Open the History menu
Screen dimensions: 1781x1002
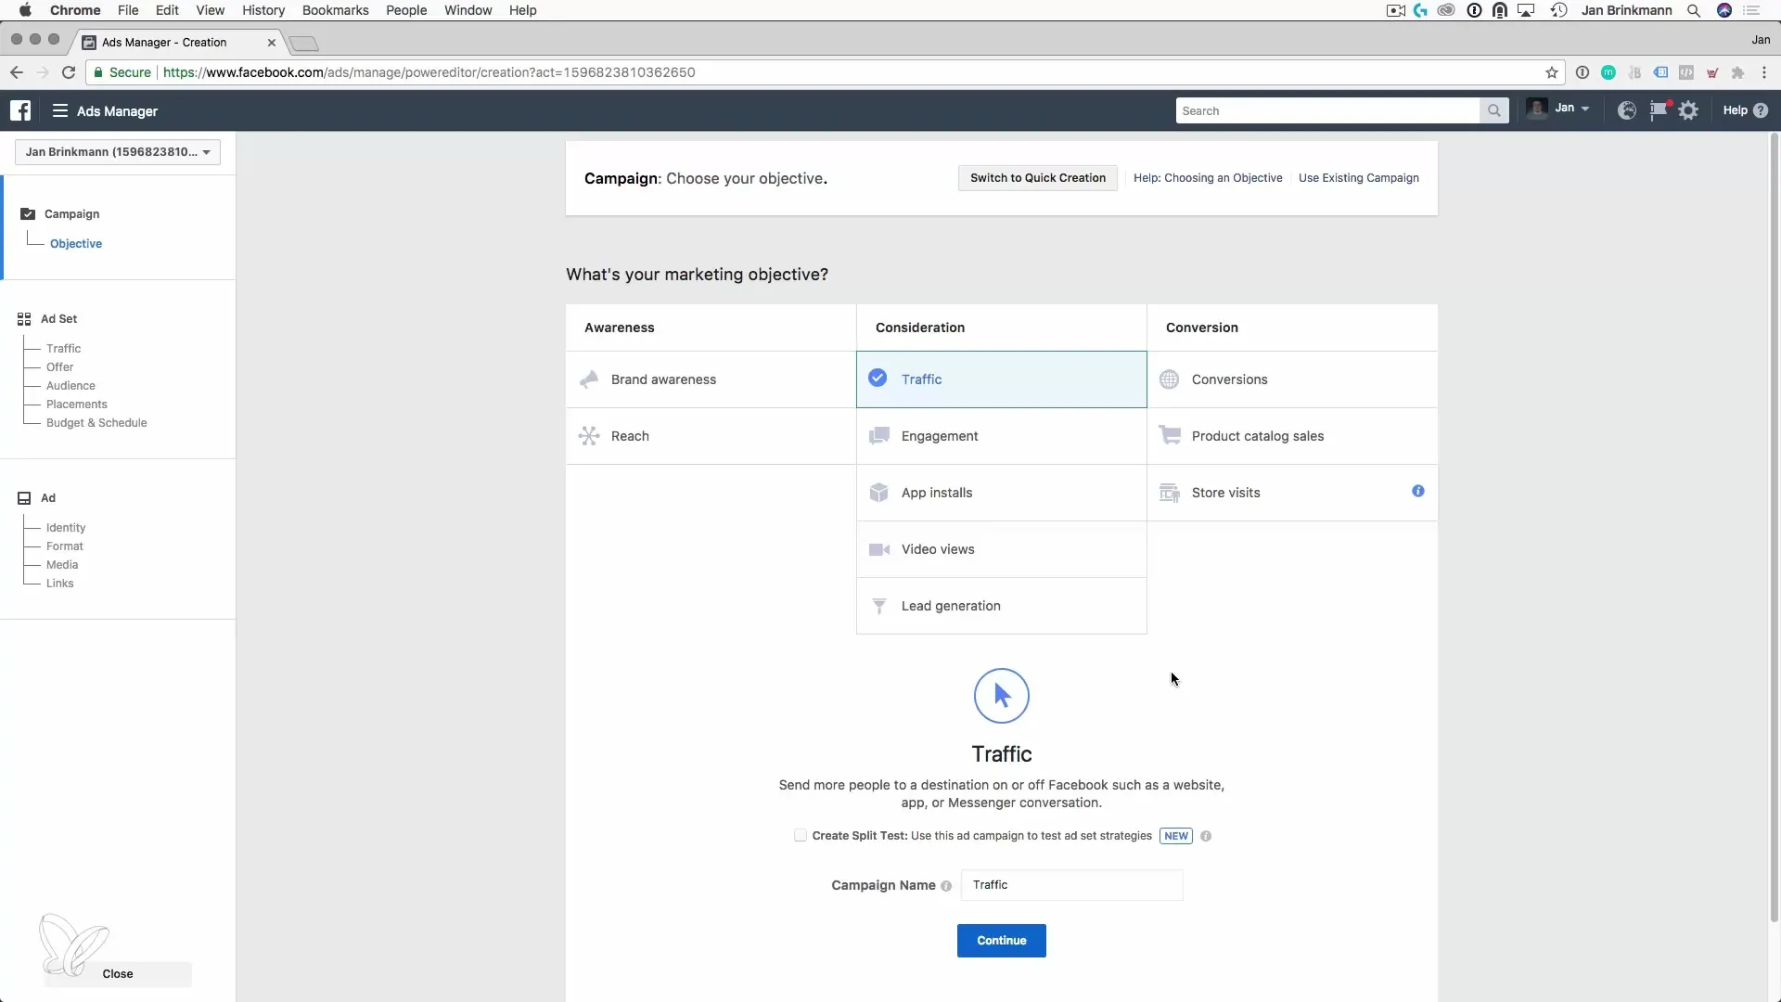263,10
